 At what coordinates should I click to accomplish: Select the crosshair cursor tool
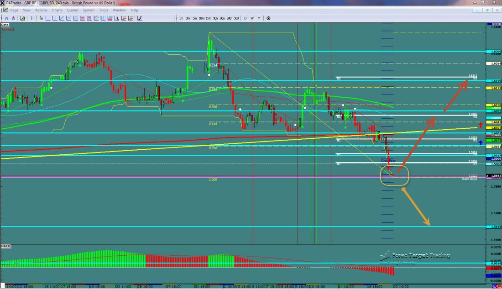coord(31,18)
